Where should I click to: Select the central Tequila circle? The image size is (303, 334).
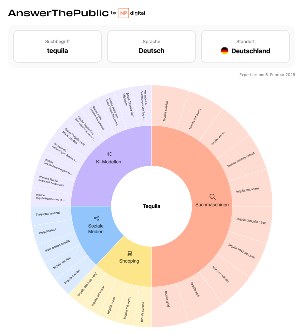[151, 206]
